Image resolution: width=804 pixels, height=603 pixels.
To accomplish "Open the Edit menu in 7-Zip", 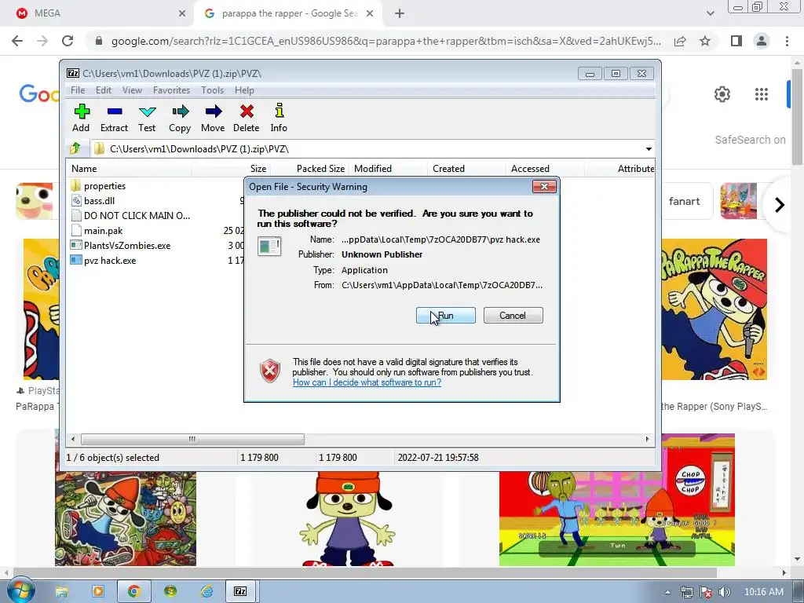I will click(104, 90).
